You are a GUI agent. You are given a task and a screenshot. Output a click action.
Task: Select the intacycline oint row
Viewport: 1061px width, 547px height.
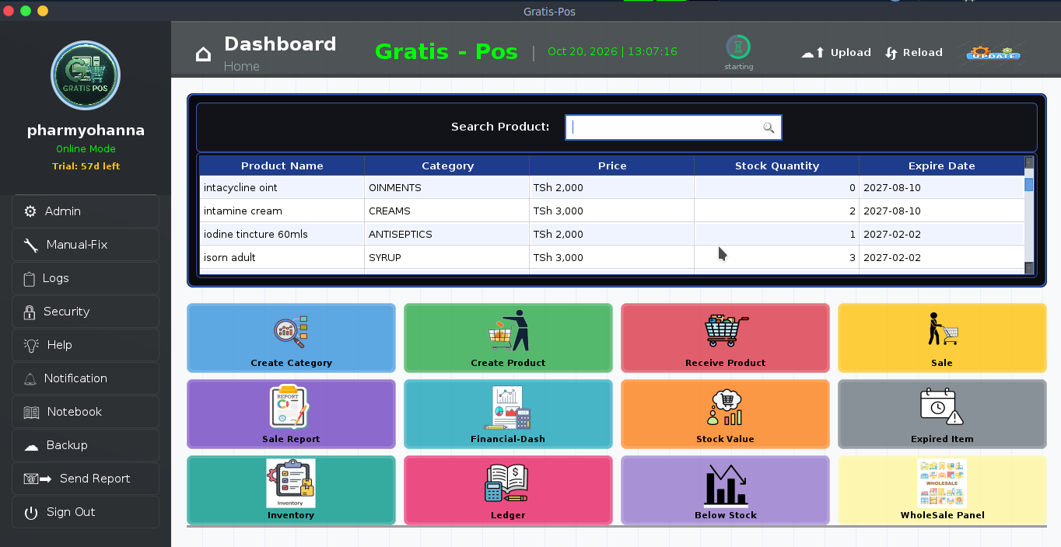[x=611, y=187]
